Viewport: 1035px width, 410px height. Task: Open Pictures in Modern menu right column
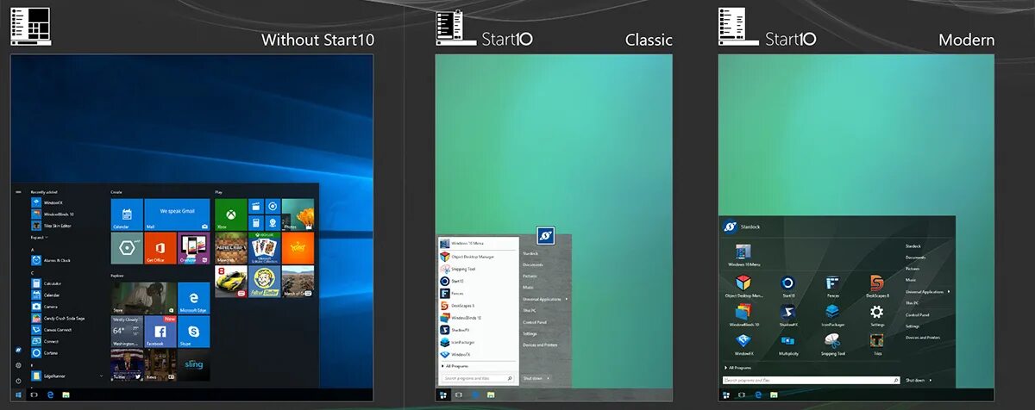913,269
